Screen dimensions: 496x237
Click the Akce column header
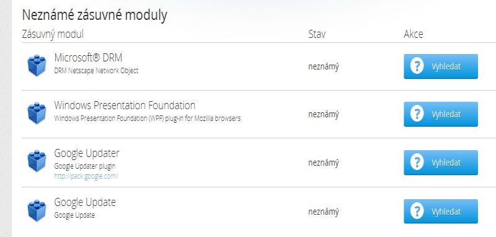[x=413, y=34]
